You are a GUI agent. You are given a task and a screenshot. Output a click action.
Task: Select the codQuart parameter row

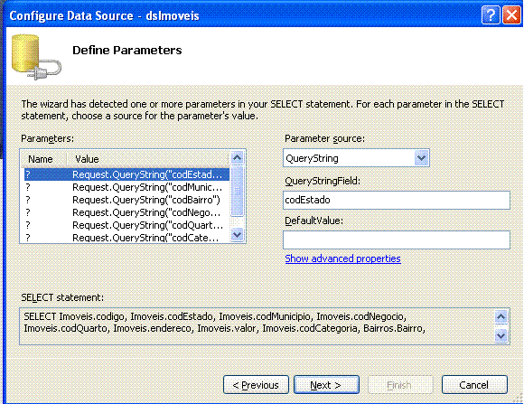[126, 225]
